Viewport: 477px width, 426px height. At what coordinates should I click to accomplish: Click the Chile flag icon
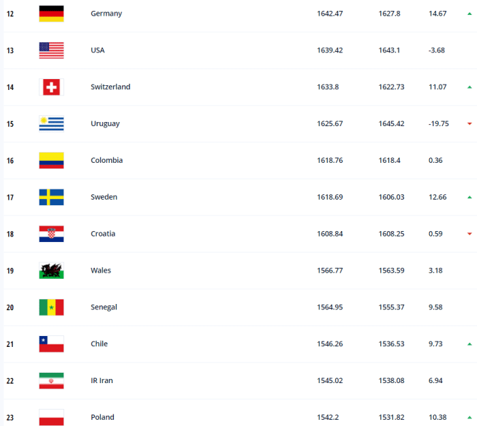(51, 344)
